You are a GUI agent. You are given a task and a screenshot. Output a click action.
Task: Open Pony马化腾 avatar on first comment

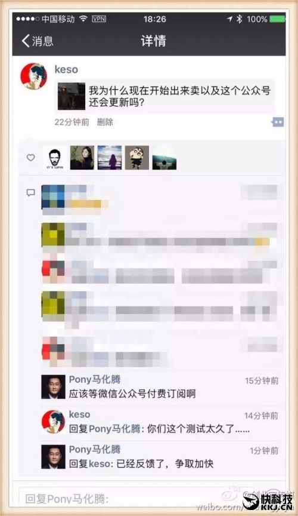pyautogui.click(x=53, y=386)
